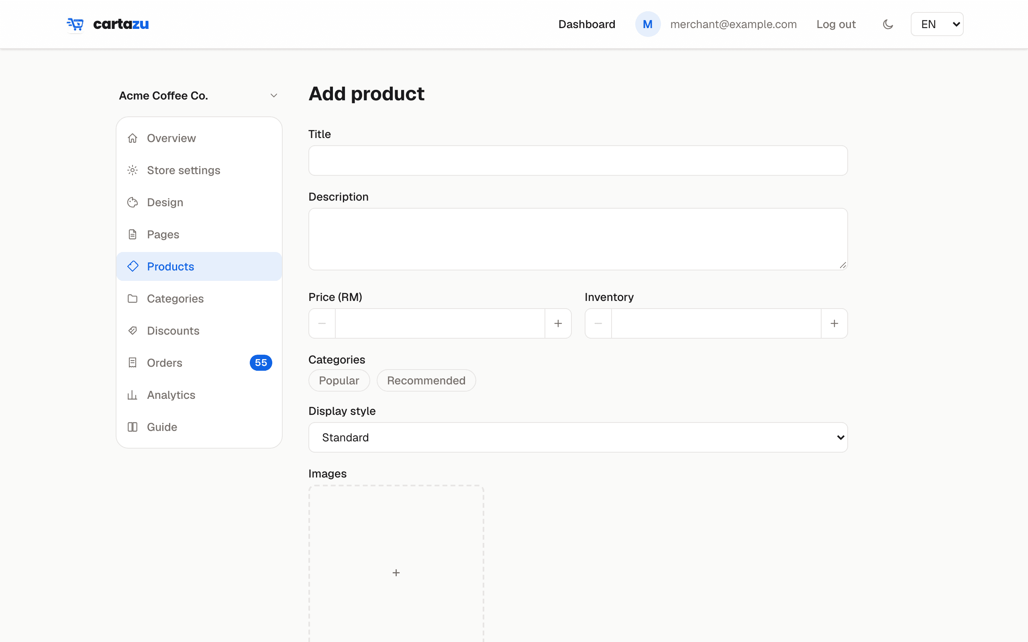Viewport: 1028px width, 642px height.
Task: Click the Design palette icon
Action: pos(133,202)
